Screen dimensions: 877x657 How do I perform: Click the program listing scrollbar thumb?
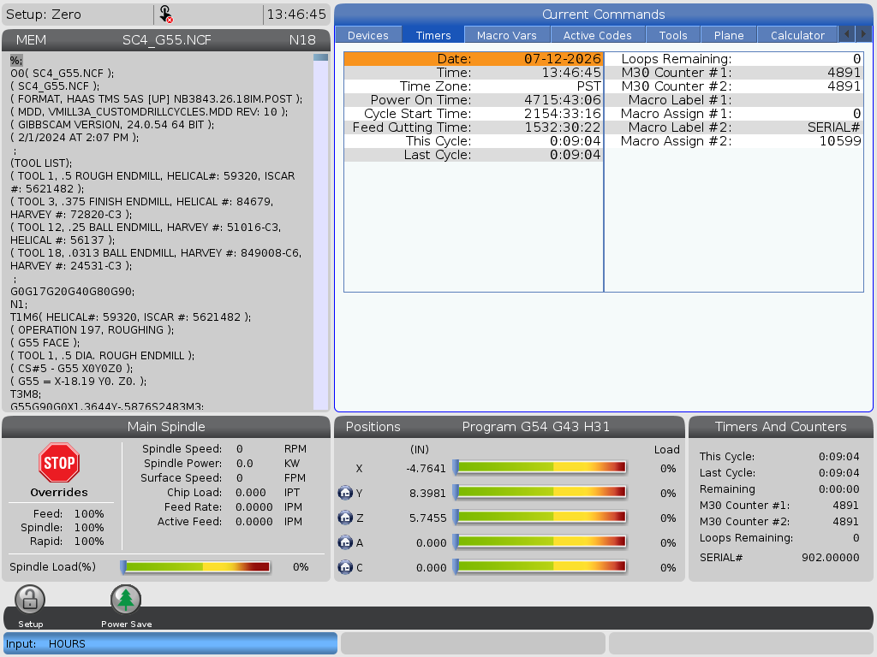point(320,57)
